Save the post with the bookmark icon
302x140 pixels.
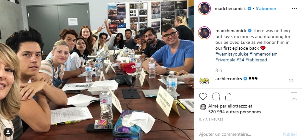pos(294,96)
